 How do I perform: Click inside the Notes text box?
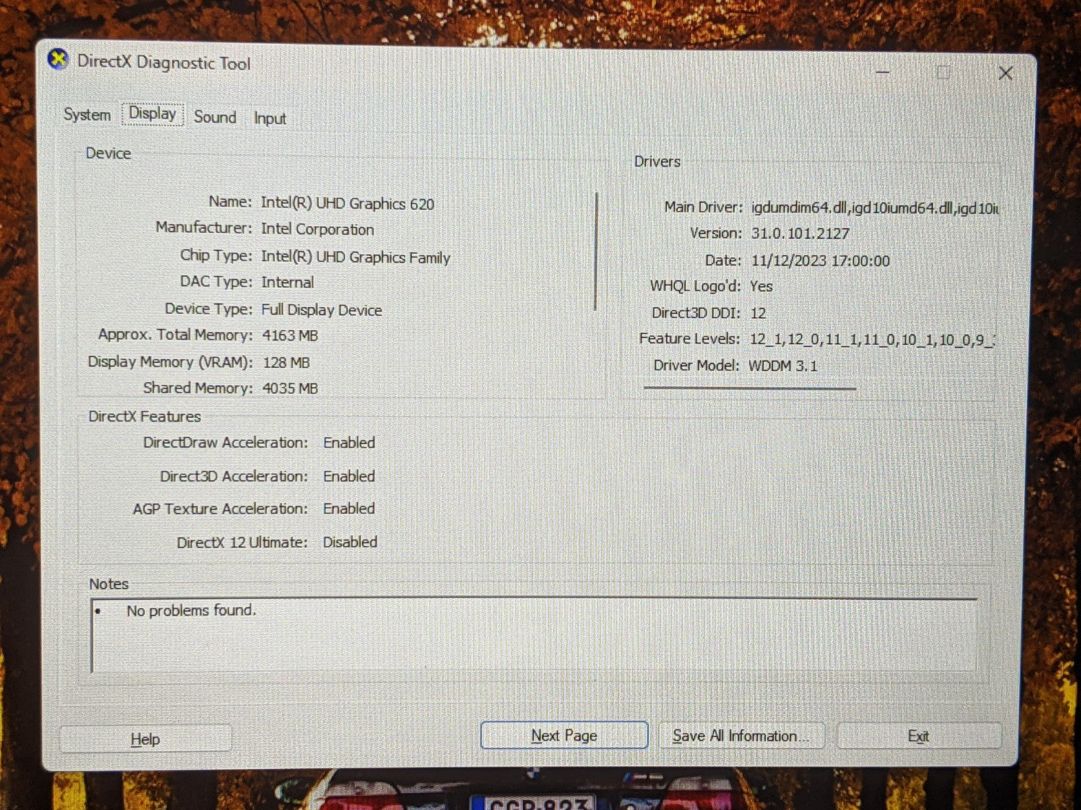[x=534, y=641]
